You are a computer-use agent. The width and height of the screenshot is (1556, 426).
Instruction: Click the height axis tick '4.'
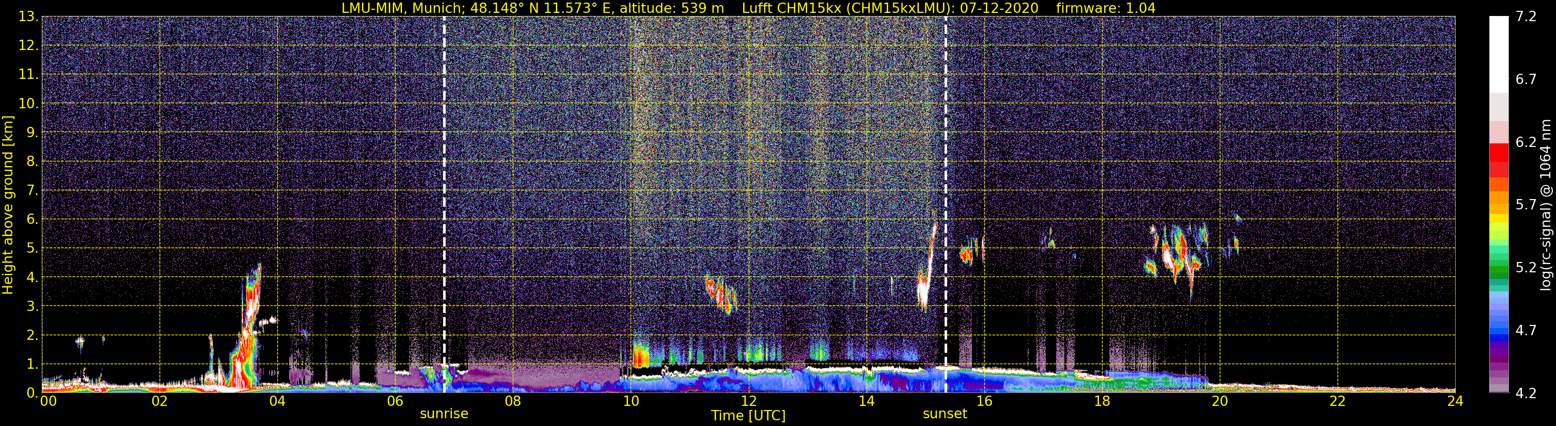[32, 277]
